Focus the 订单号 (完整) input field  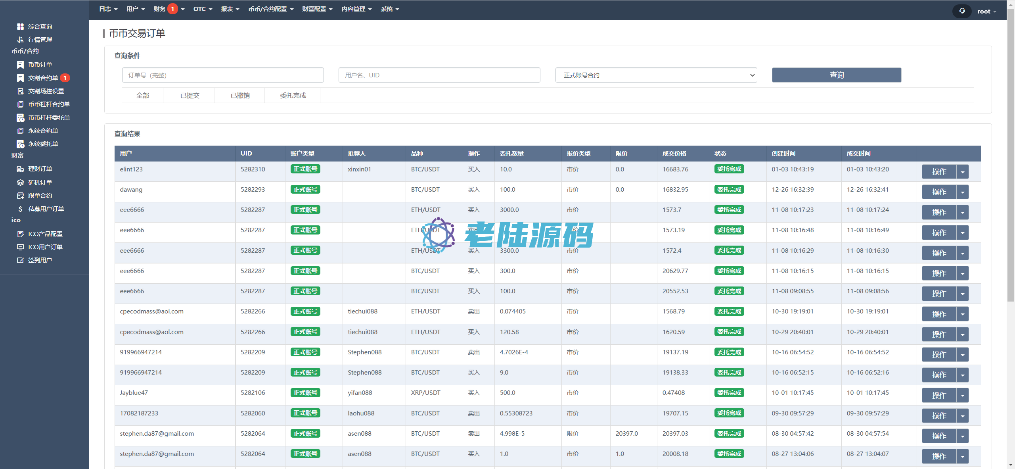(223, 75)
